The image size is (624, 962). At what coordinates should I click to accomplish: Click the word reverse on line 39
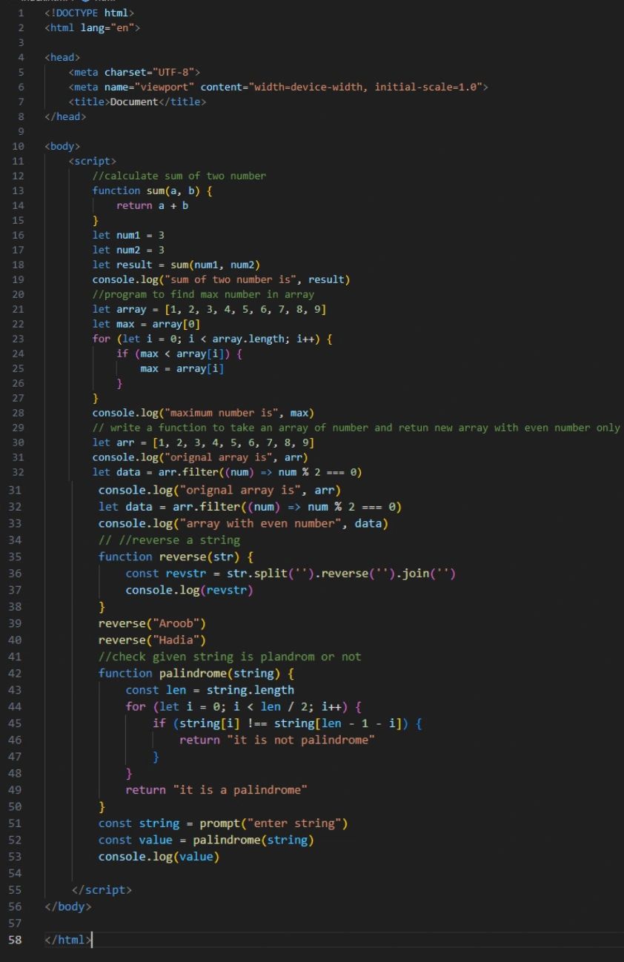coord(121,623)
